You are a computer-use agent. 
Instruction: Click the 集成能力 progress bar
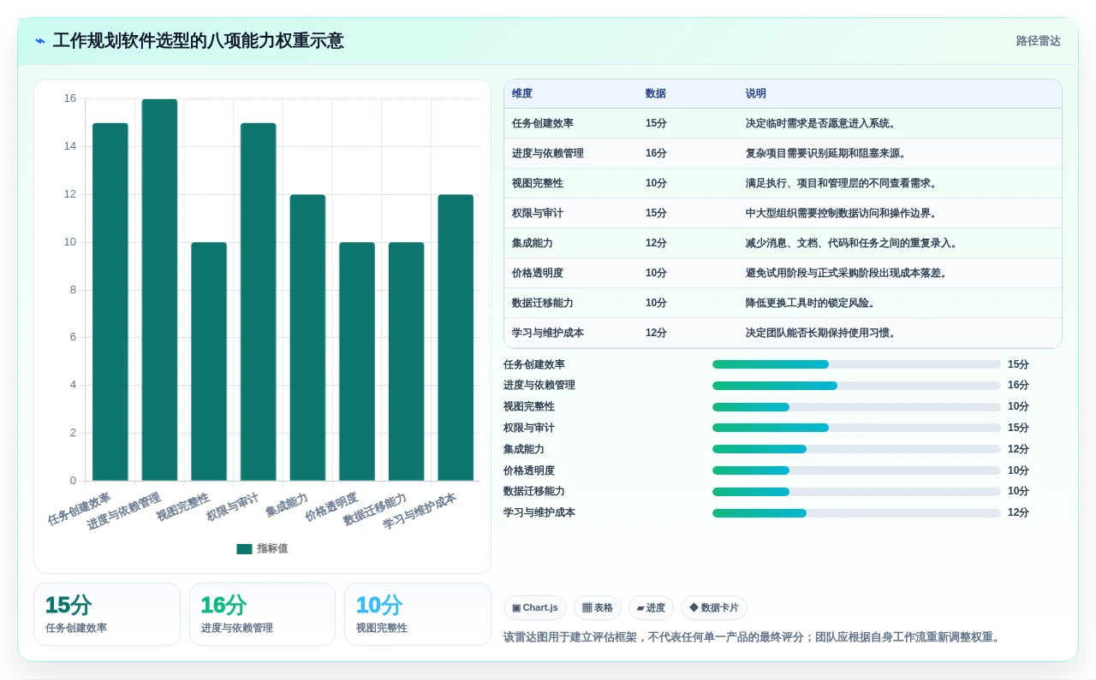(x=856, y=449)
